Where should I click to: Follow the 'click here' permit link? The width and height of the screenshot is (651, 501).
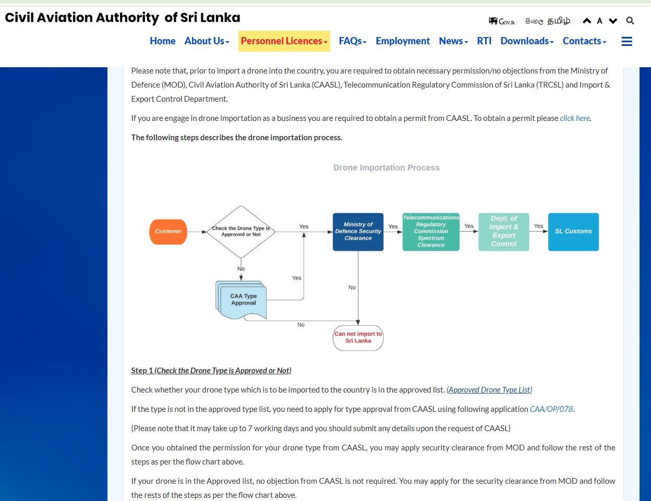[575, 118]
